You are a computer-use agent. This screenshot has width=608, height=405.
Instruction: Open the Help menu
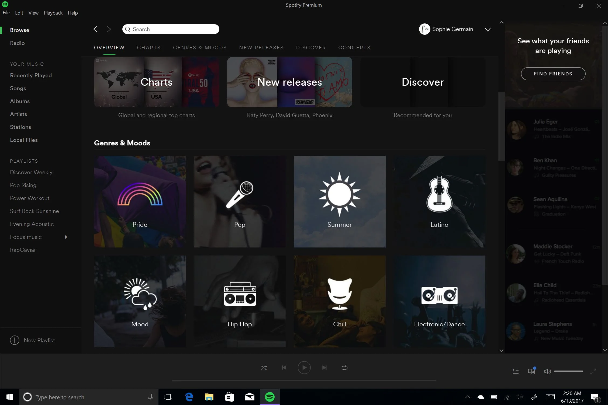tap(73, 13)
